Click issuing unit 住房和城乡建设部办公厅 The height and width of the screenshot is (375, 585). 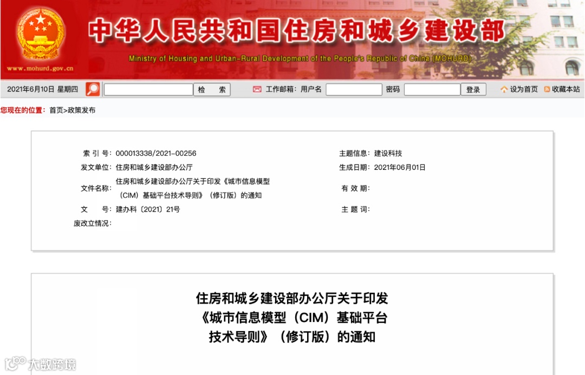[x=154, y=167]
